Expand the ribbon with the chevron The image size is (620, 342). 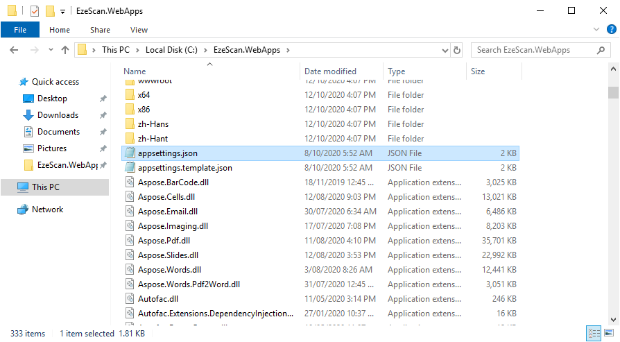[x=596, y=30]
